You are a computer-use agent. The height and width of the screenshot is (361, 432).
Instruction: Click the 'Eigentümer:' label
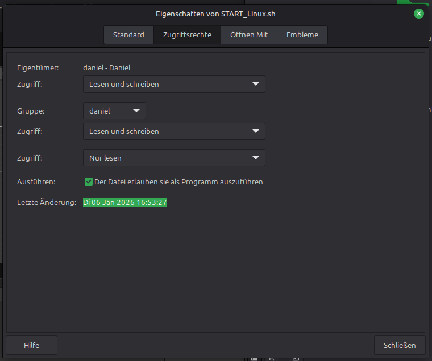click(x=38, y=68)
